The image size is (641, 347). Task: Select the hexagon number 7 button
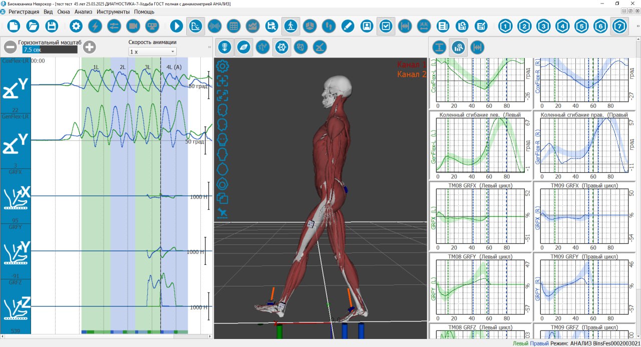pos(619,26)
